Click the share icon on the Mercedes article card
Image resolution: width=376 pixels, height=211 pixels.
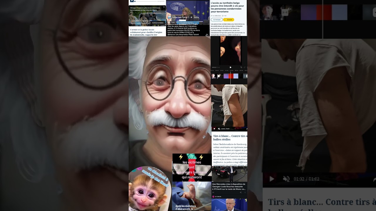(241, 193)
